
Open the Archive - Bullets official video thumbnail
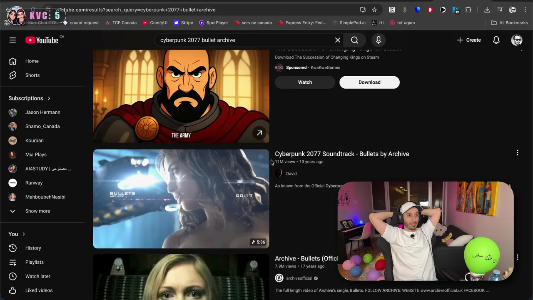(181, 277)
